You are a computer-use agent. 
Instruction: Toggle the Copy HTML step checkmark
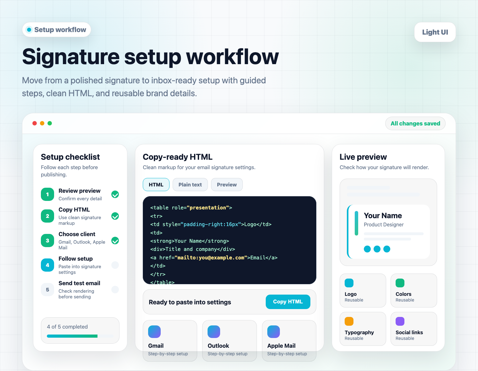click(x=115, y=216)
